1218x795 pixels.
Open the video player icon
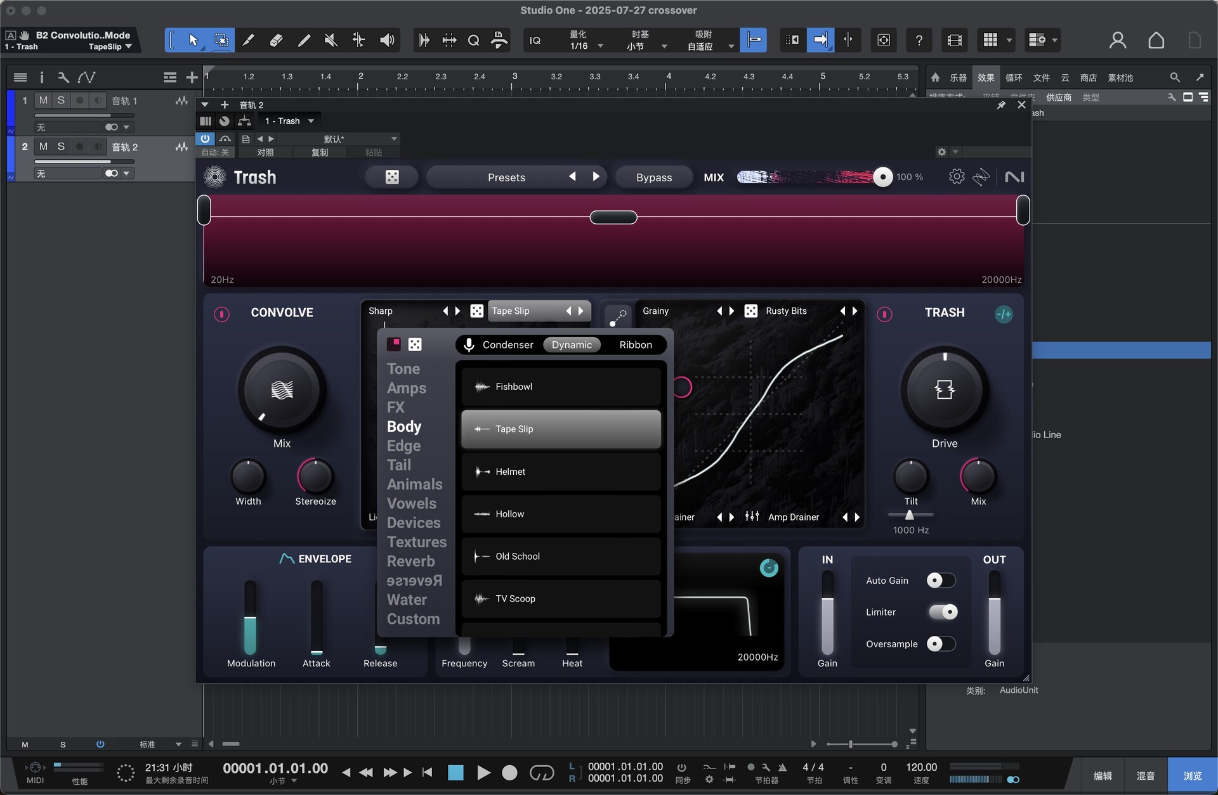pyautogui.click(x=954, y=41)
